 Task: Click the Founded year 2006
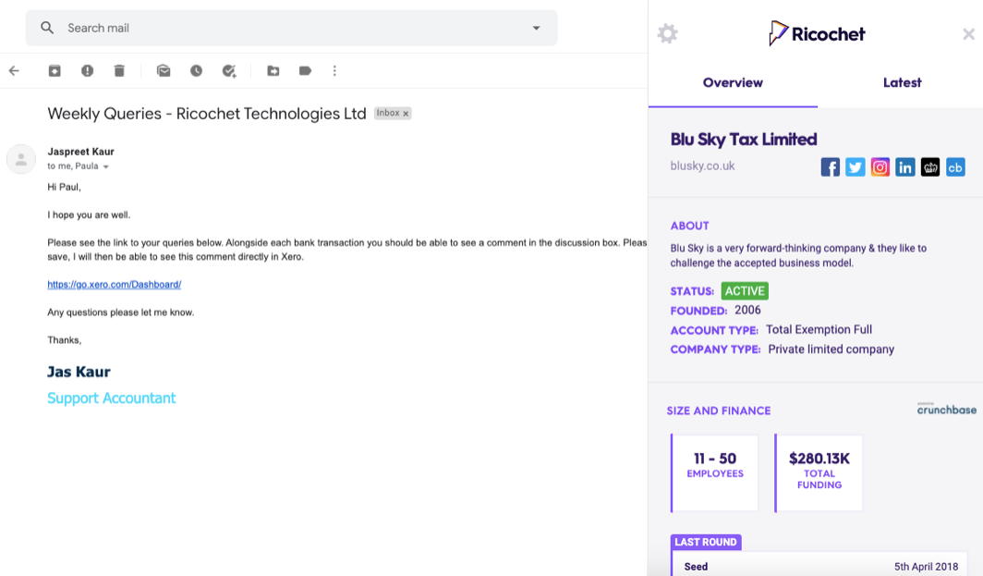[747, 310]
